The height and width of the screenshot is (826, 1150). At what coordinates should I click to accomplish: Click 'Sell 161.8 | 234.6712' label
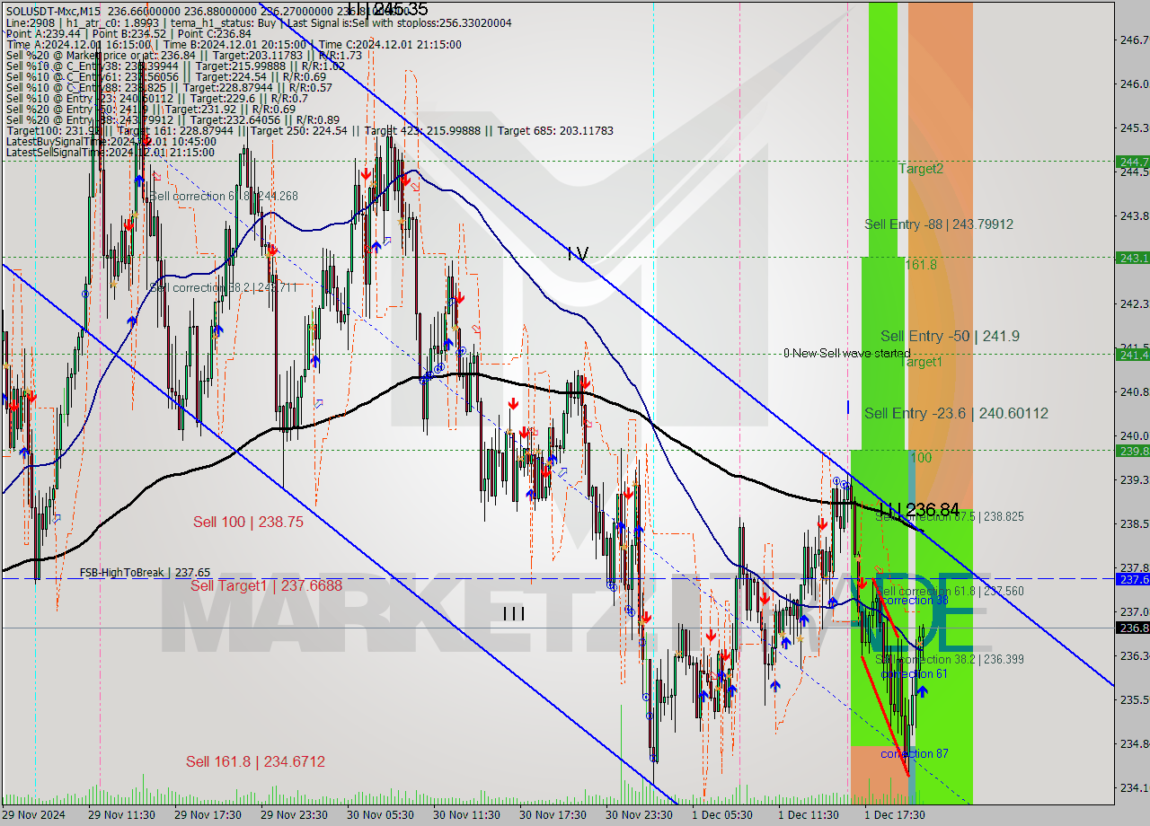click(255, 761)
